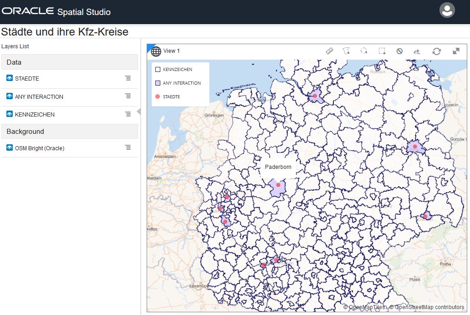
Task: Select the KENNZEICHEN layer name
Action: (x=35, y=115)
